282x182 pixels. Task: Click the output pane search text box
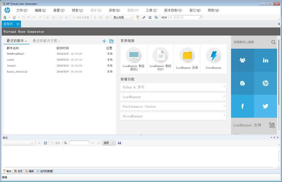coord(79,143)
